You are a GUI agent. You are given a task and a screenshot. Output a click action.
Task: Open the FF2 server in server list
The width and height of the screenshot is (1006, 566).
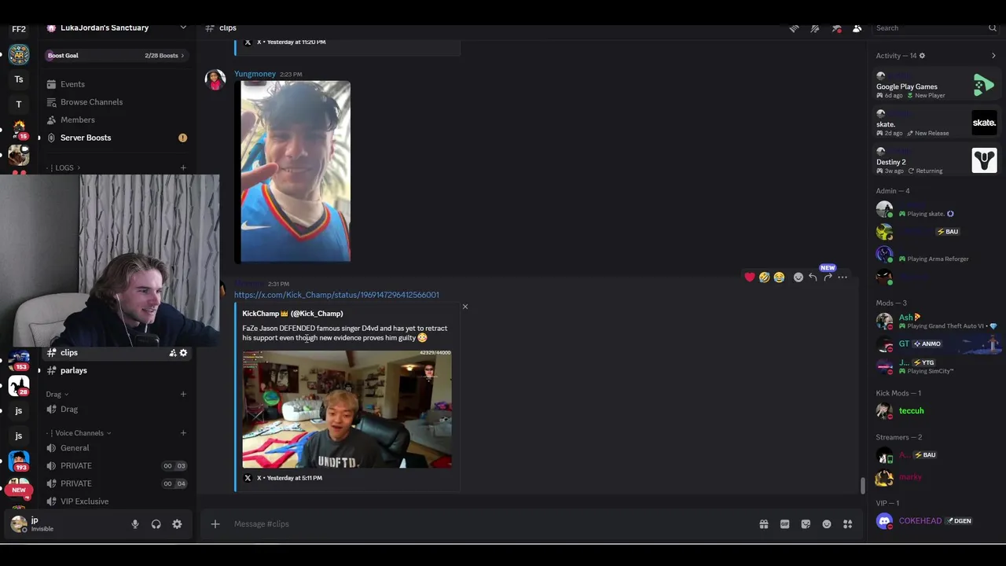pos(19,29)
